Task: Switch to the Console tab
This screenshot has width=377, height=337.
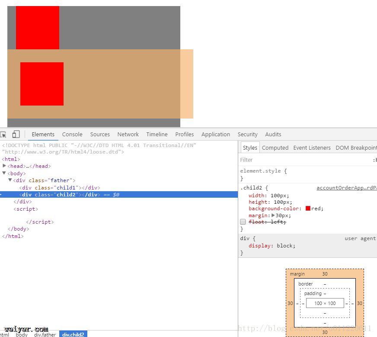Action: click(x=72, y=134)
